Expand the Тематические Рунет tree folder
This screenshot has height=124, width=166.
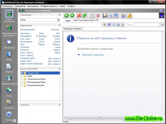[22, 79]
